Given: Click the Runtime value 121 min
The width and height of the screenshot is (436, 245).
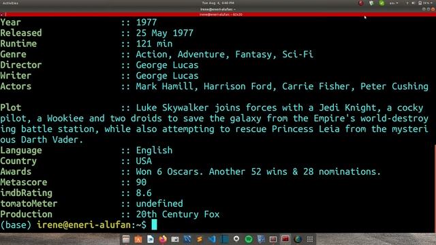Looking at the screenshot, I should tap(155, 44).
